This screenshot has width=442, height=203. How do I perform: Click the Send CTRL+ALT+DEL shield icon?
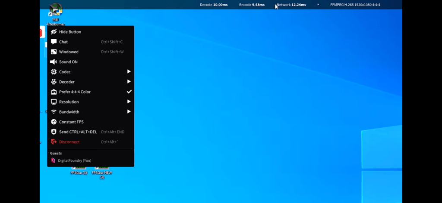pyautogui.click(x=54, y=132)
